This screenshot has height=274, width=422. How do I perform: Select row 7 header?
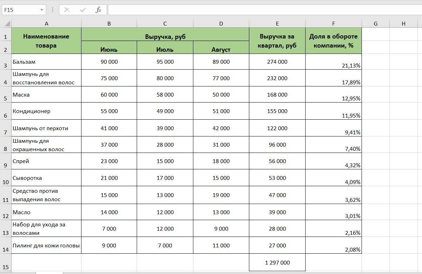pos(6,128)
